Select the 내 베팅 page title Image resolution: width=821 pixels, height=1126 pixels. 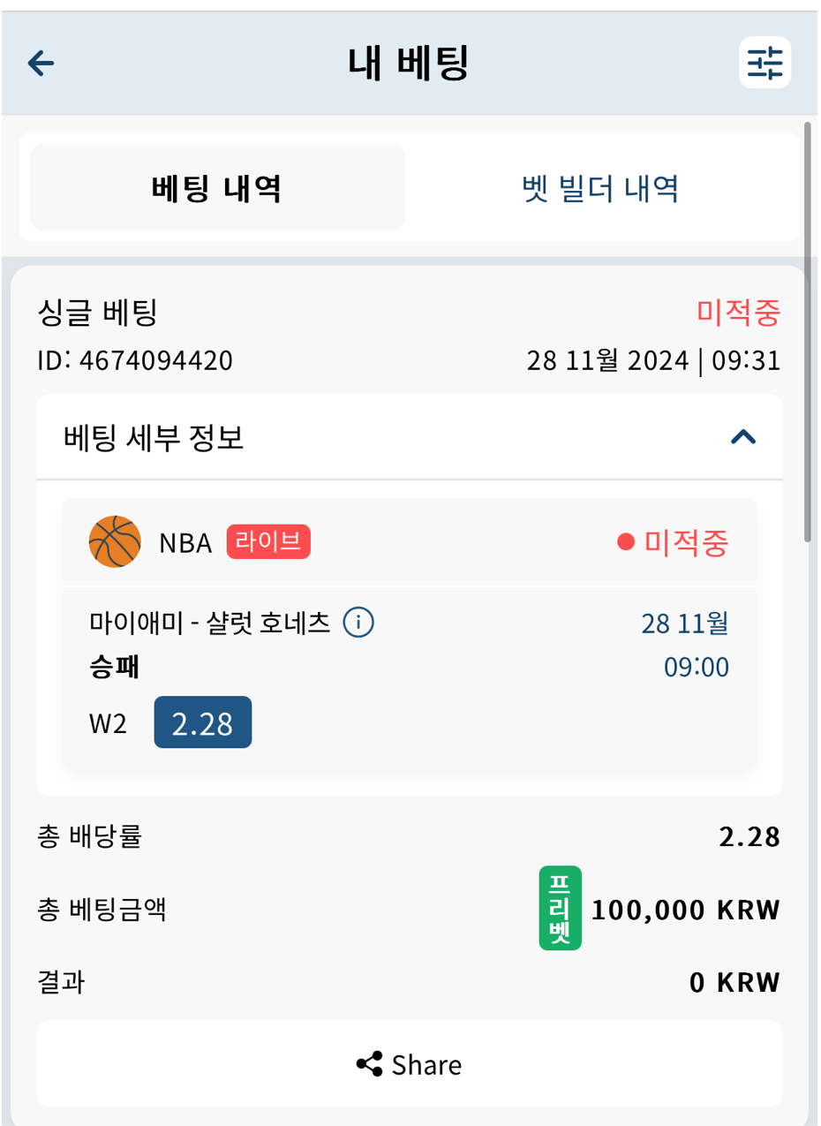[408, 64]
